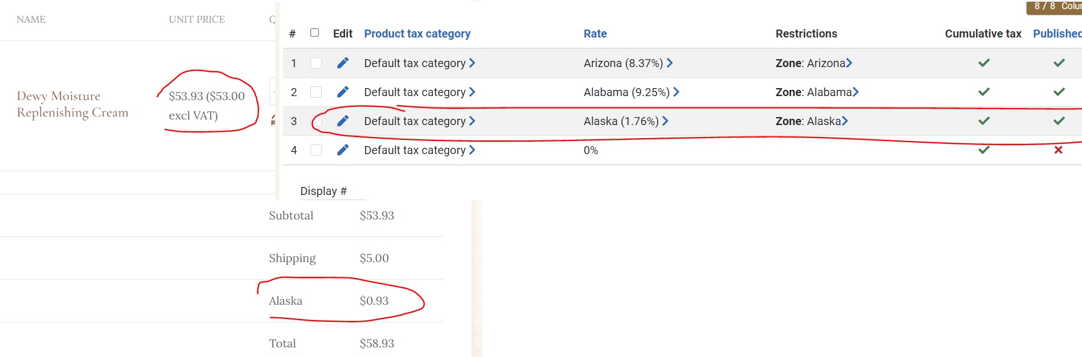Toggle published checkmark for Arizona row

click(x=1059, y=63)
